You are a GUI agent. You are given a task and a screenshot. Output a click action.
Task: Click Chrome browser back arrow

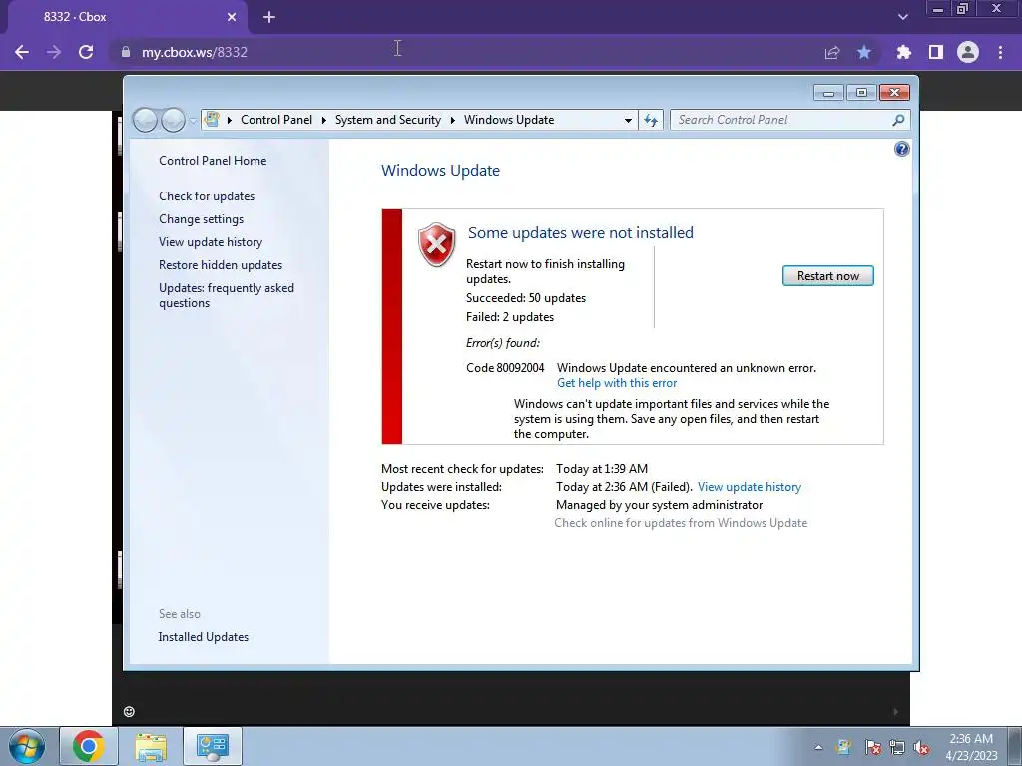22,52
